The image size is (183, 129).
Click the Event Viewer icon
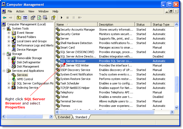tap(14, 33)
